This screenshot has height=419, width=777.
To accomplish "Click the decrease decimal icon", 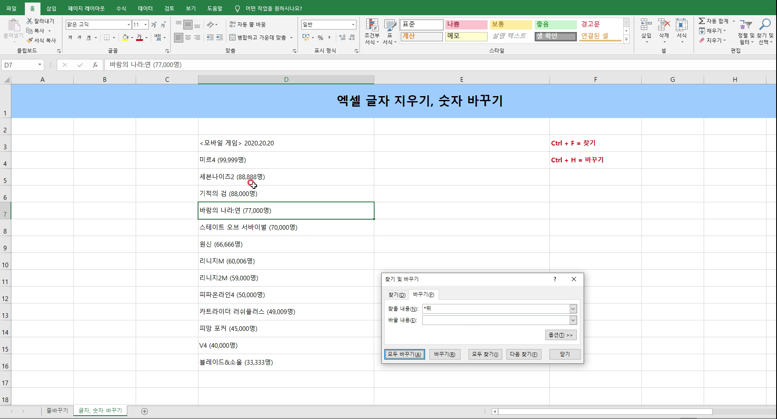I will [x=352, y=38].
